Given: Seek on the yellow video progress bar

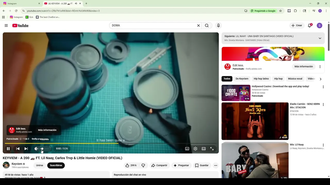Looking at the screenshot, I should [x=111, y=143].
